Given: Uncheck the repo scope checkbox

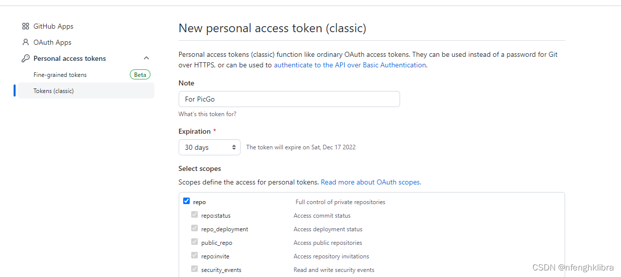Looking at the screenshot, I should click(187, 201).
